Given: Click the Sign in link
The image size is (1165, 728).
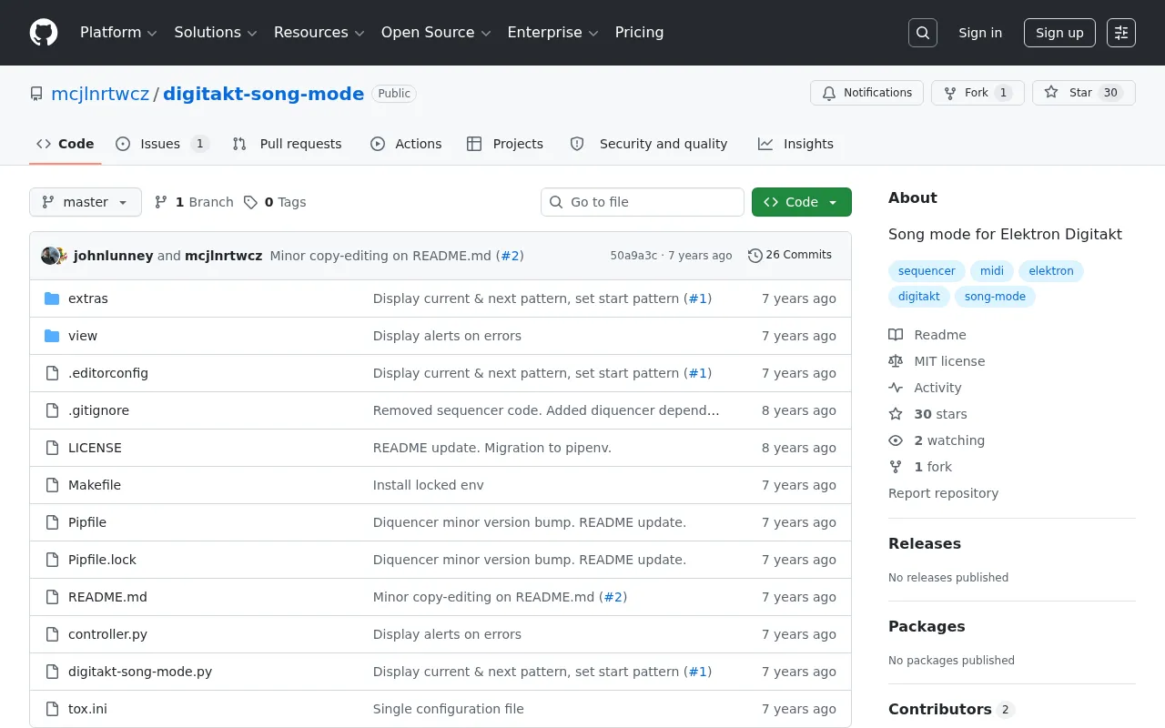Looking at the screenshot, I should pos(980,33).
